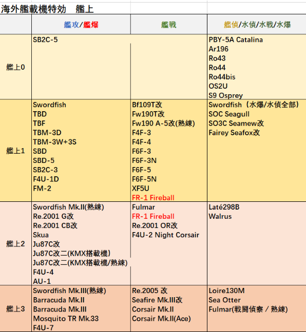Click the Fairey Seafox改 entry
Image resolution: width=306 pixels, height=332 pixels.
234,133
